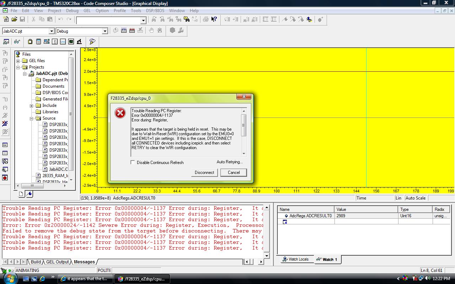455x284 pixels.
Task: Toggle Lin mode on the graph status bar
Action: (x=398, y=198)
